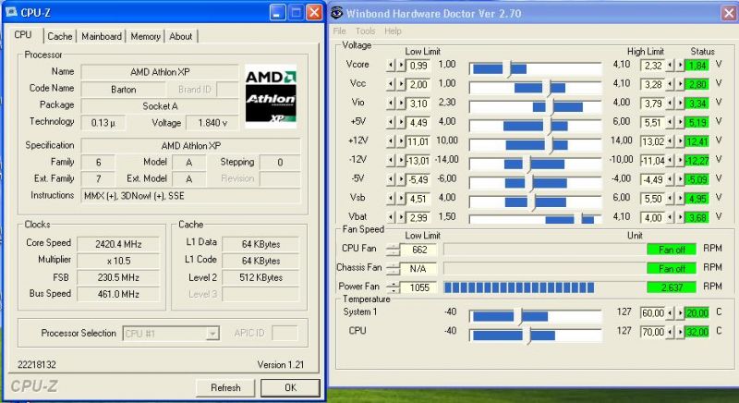Decrease the -5V high limit with left arrow
The image size is (739, 403).
pyautogui.click(x=670, y=179)
